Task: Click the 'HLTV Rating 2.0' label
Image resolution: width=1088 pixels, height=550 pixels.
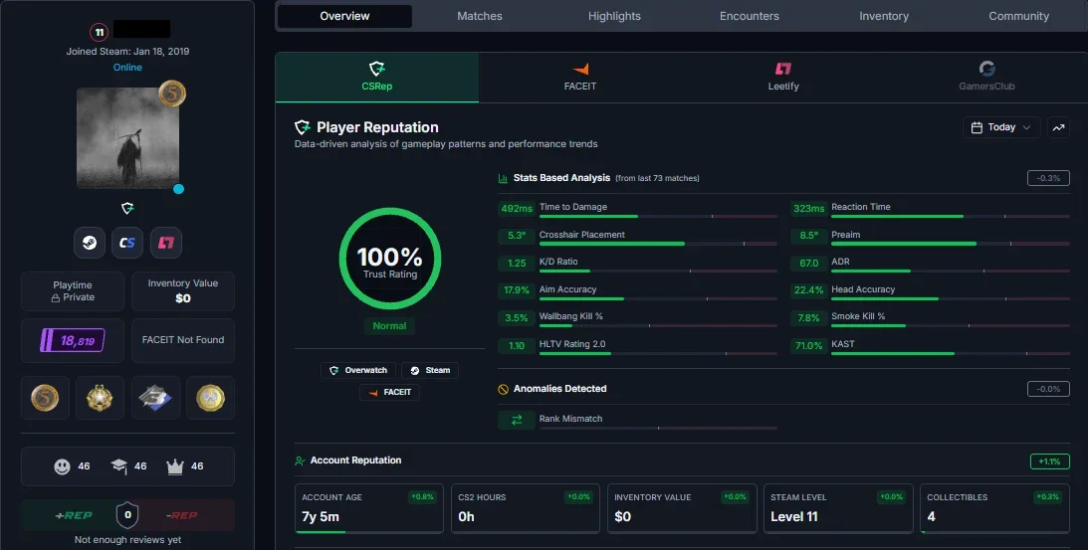Action: coord(572,344)
